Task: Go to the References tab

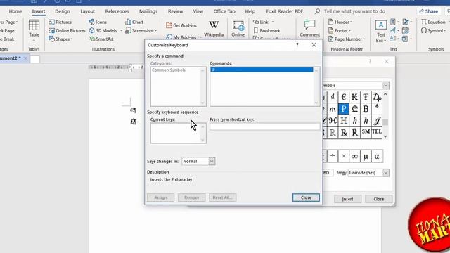Action: point(117,11)
